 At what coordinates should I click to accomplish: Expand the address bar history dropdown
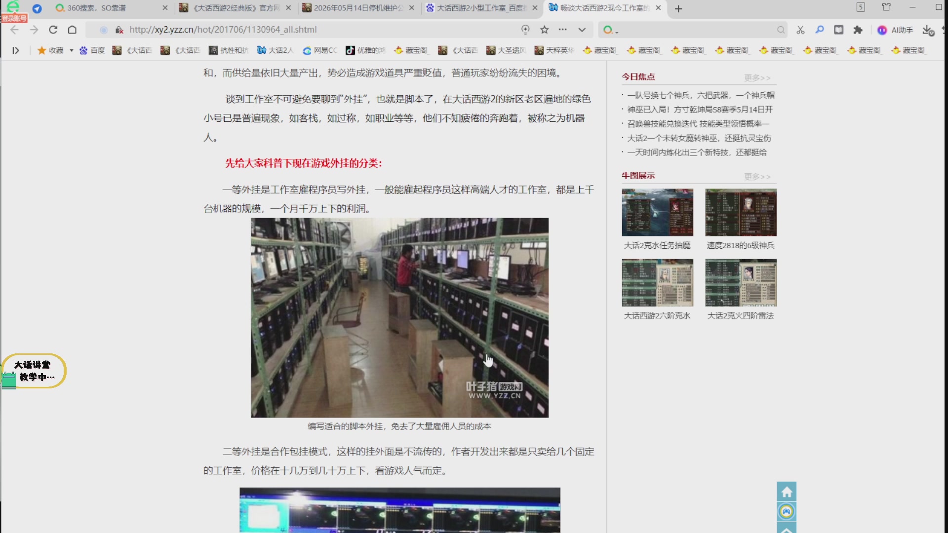(x=582, y=30)
